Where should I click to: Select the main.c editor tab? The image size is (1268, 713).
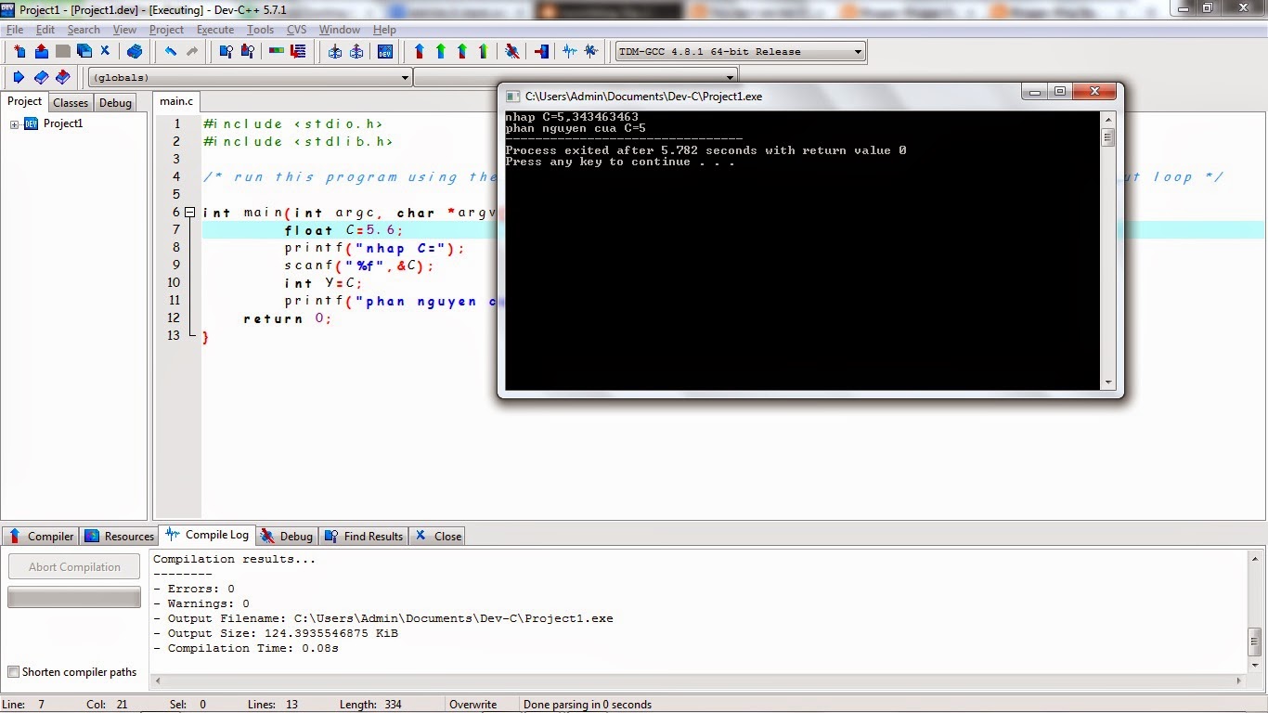click(x=176, y=101)
